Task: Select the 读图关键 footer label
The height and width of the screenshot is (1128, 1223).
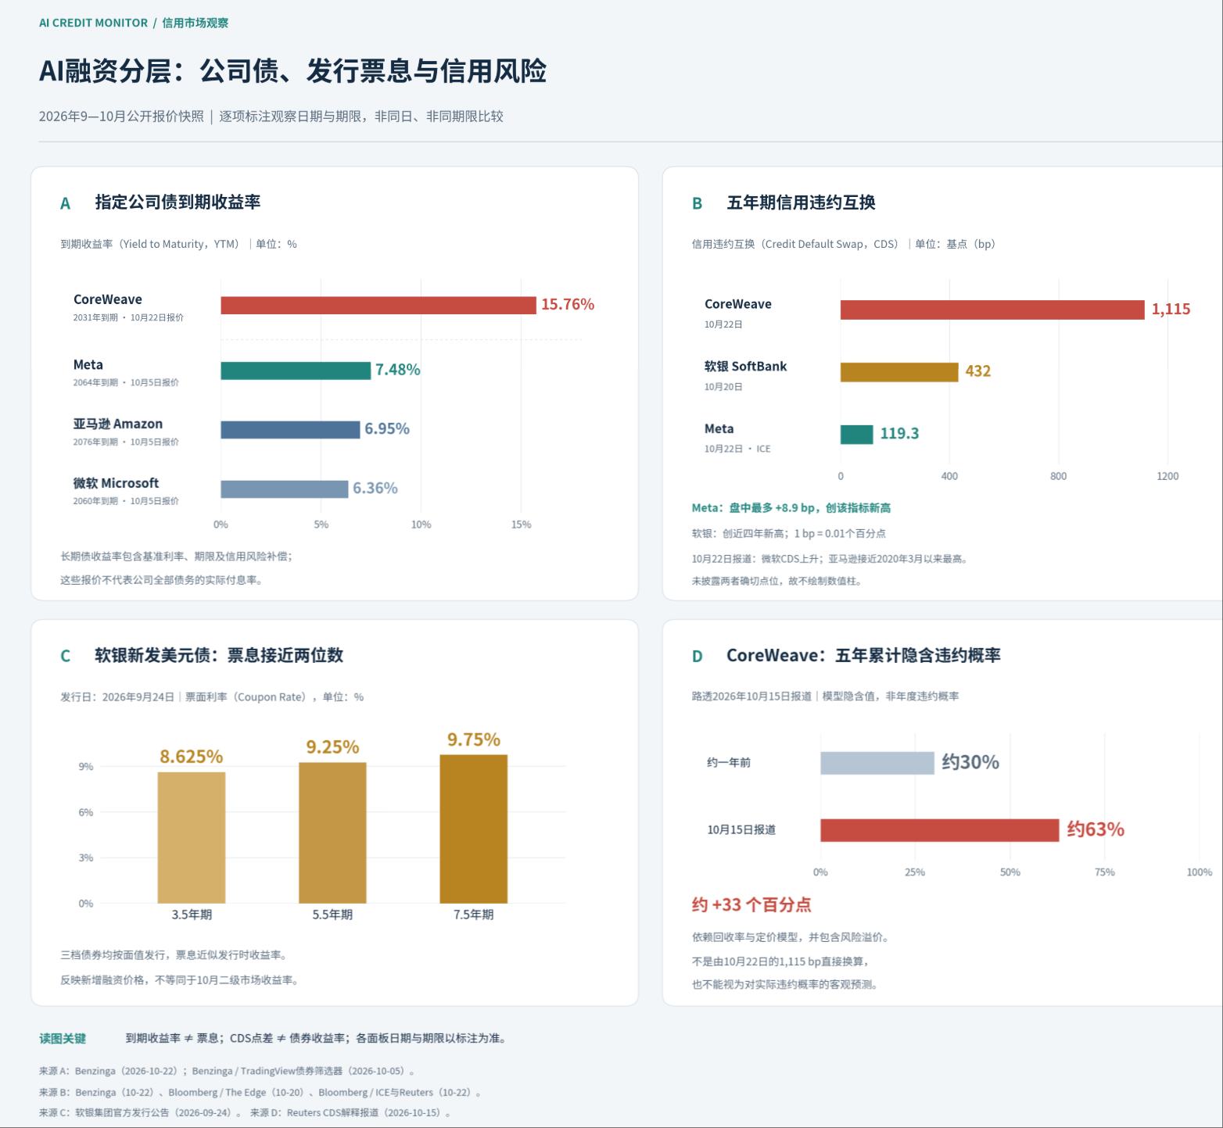Action: tap(63, 1038)
